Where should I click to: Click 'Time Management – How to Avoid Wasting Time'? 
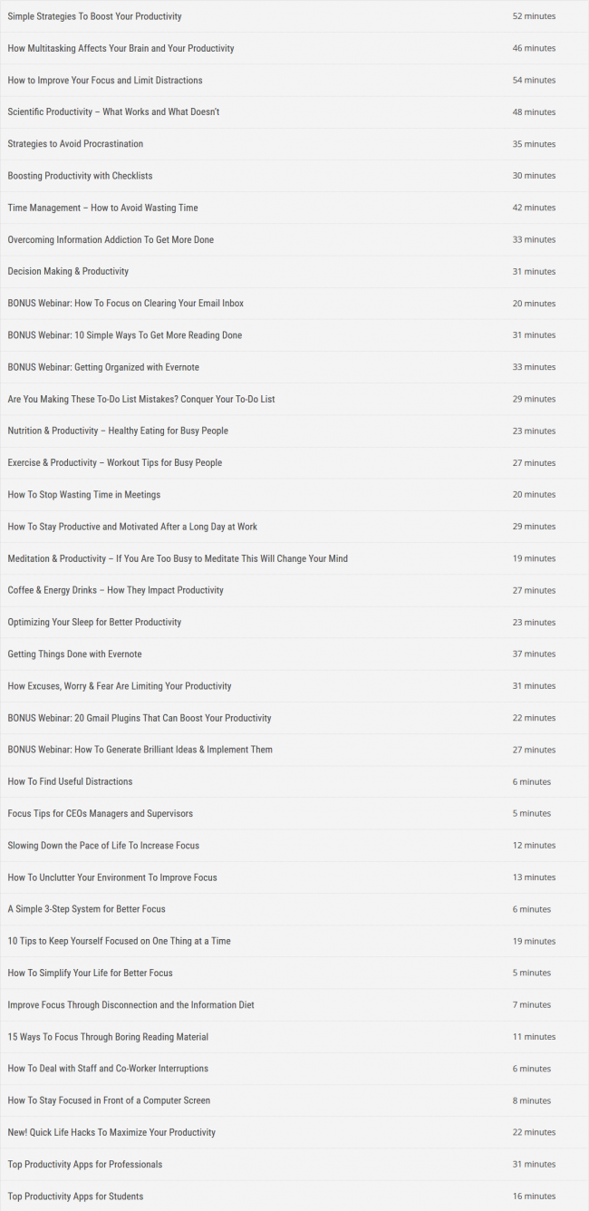click(102, 208)
